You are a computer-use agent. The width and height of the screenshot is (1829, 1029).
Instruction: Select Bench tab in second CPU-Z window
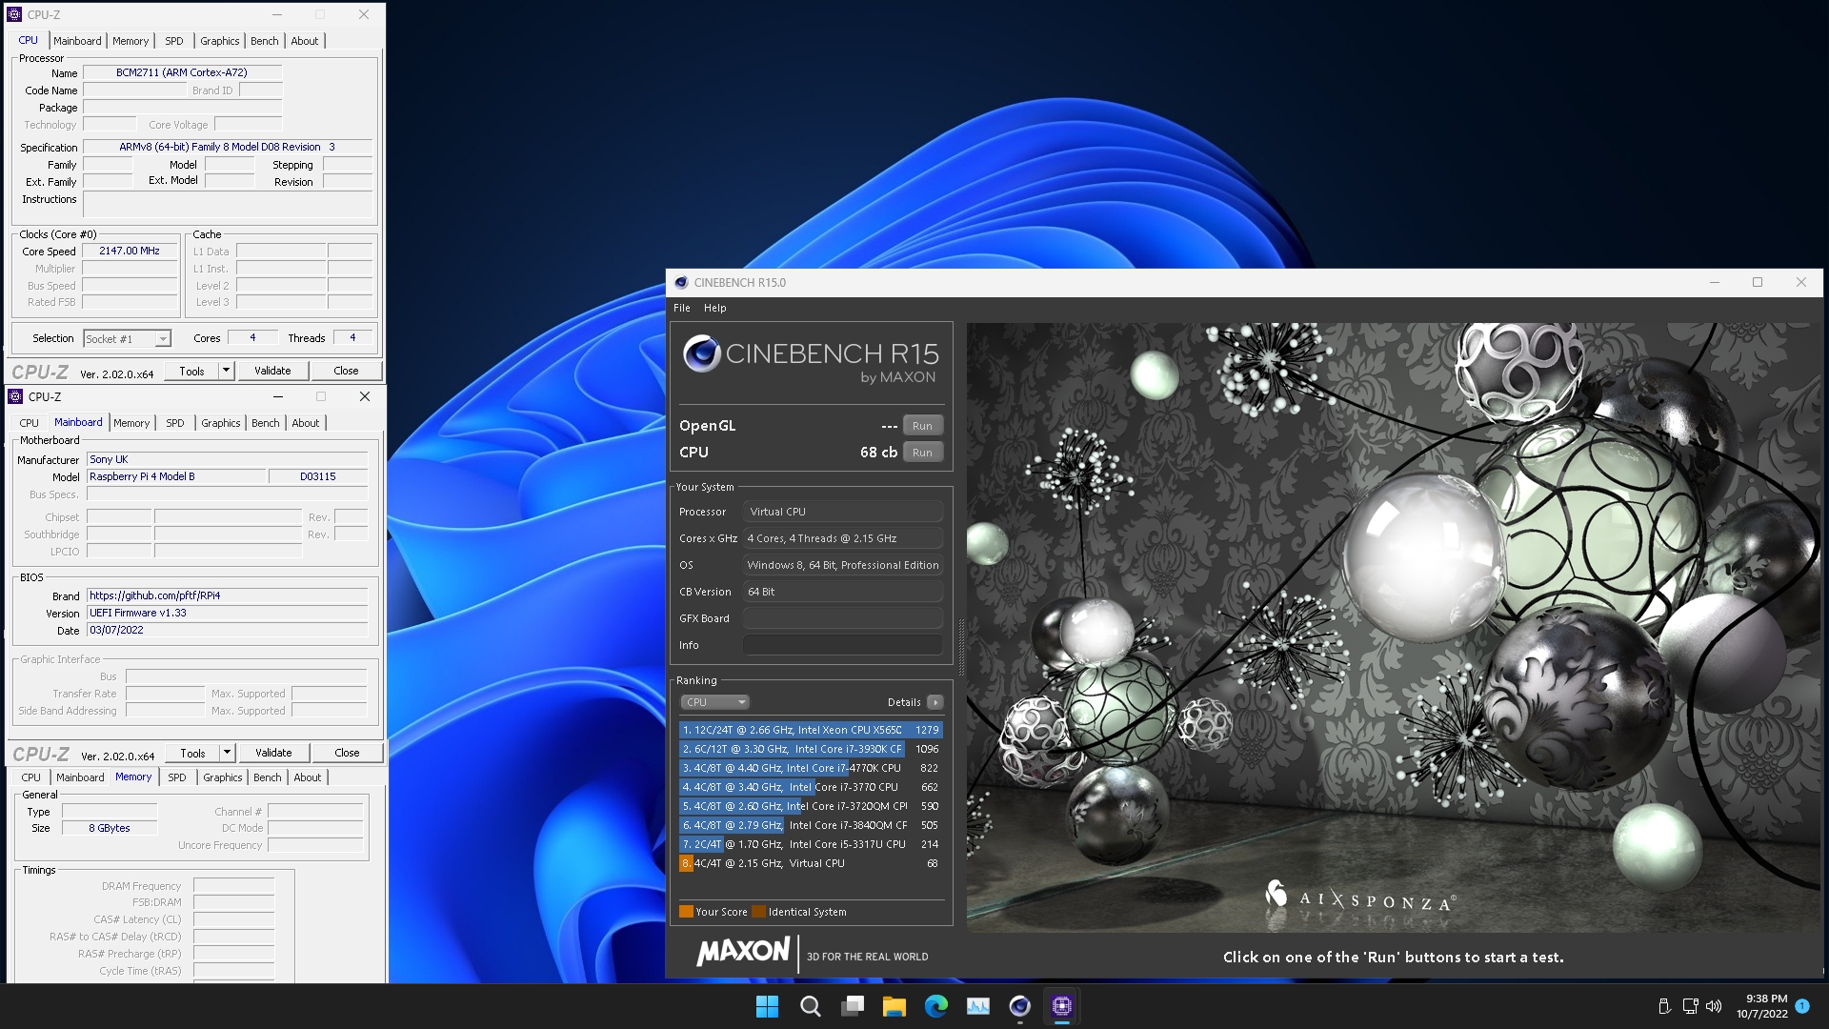pos(266,423)
